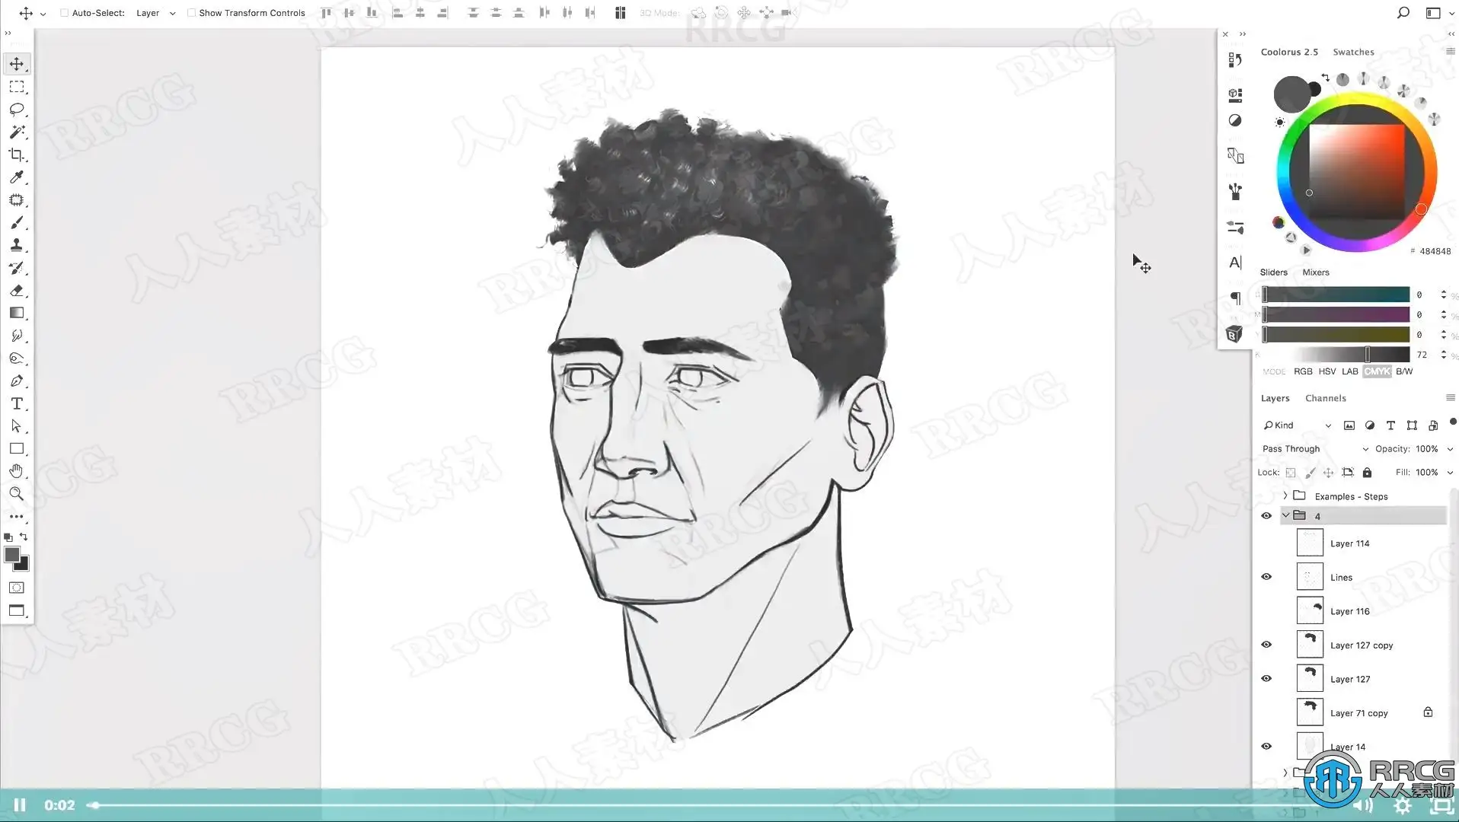
Task: Enable the Auto-Select checkbox
Action: pyautogui.click(x=65, y=13)
